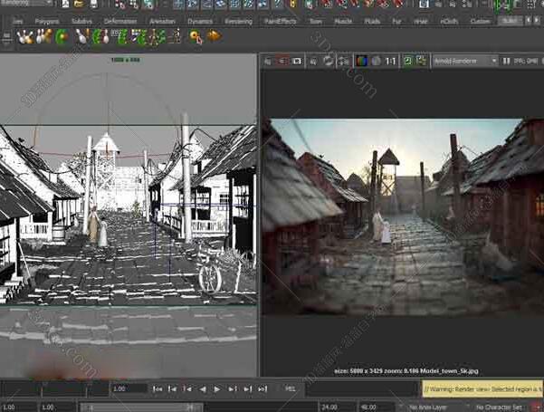Image resolution: width=544 pixels, height=412 pixels.
Task: Jump to the start of the playback range
Action: [158, 388]
